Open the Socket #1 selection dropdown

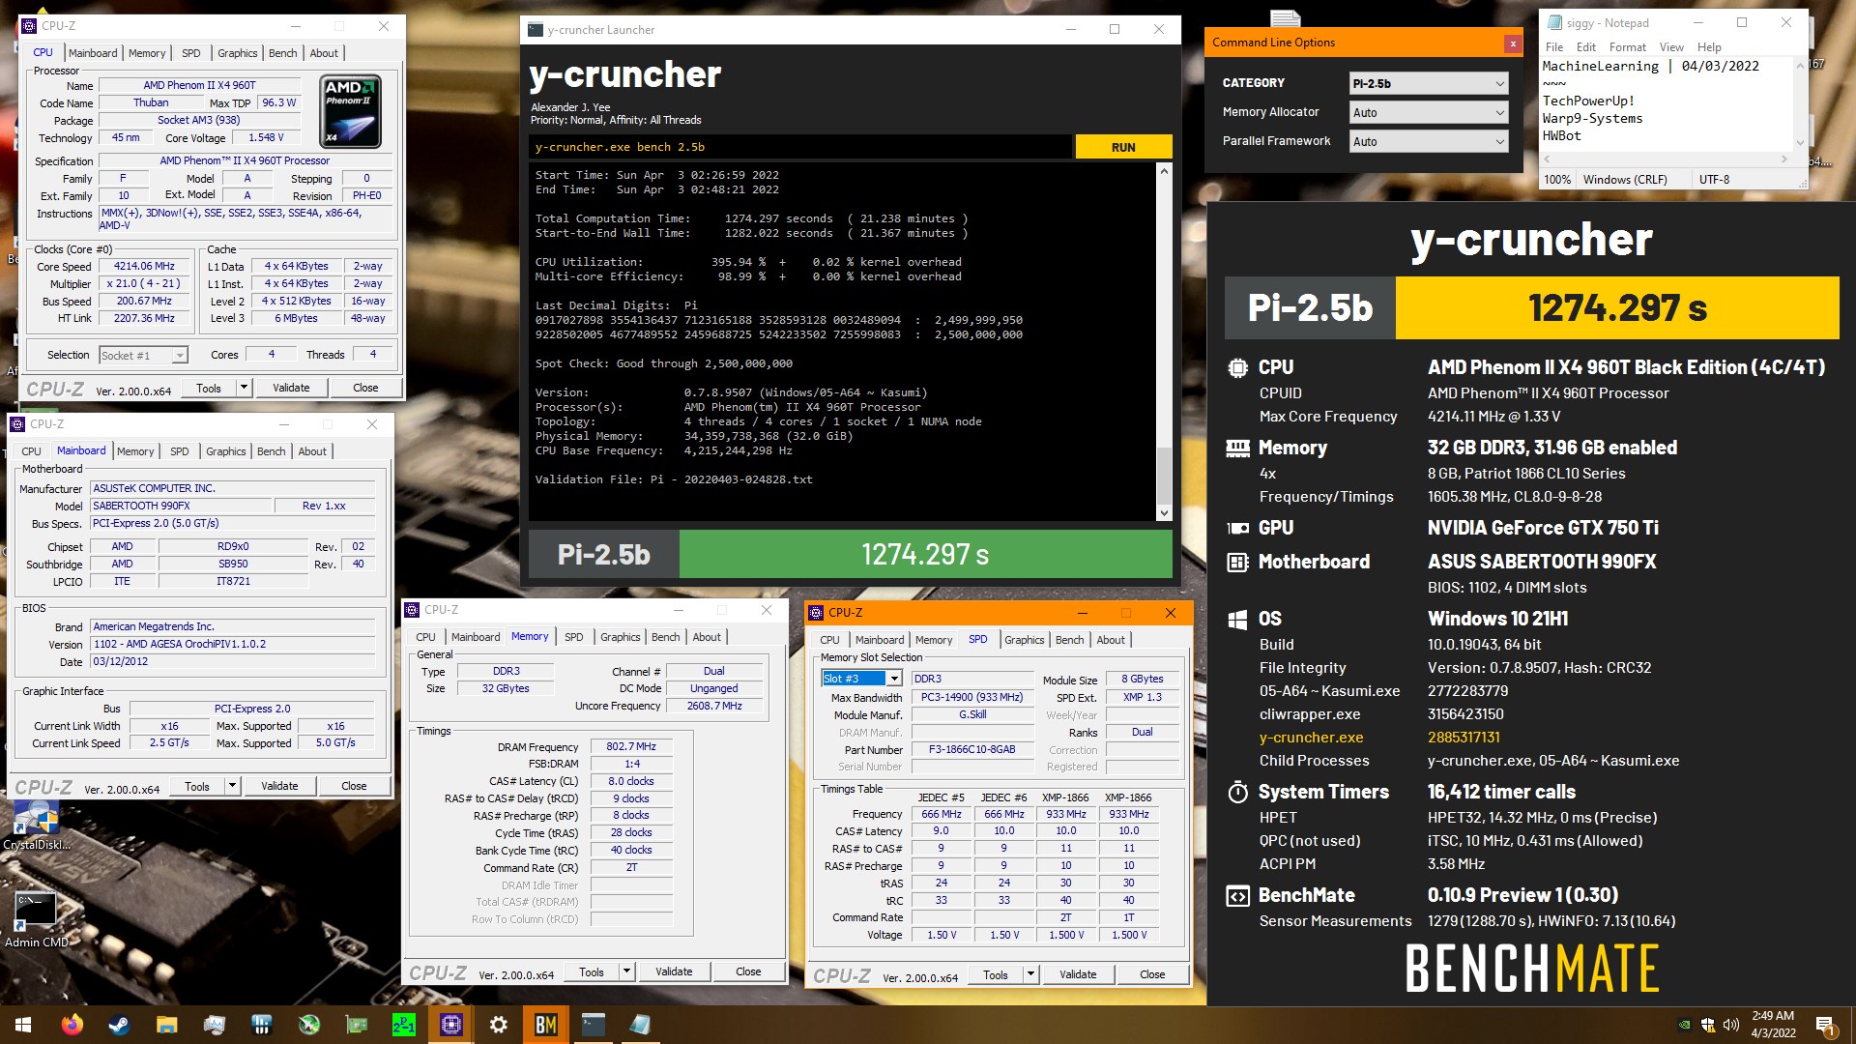(143, 355)
